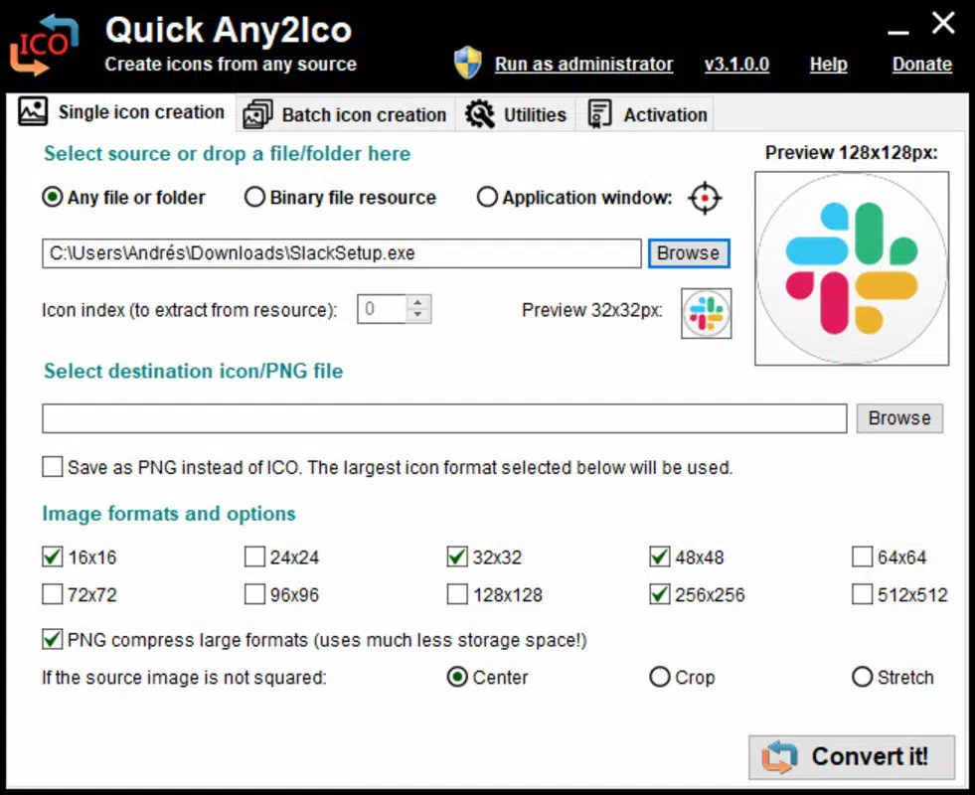
Task: Browse for the destination icon file
Action: [899, 418]
